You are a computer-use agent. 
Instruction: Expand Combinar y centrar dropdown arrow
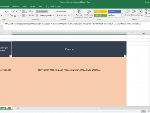(x=54, y=16)
